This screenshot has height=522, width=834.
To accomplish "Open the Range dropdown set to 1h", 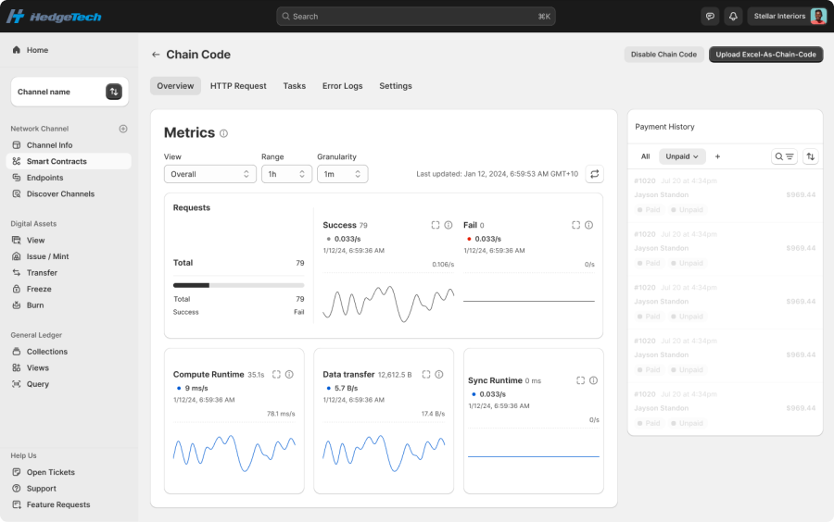I will pos(285,174).
